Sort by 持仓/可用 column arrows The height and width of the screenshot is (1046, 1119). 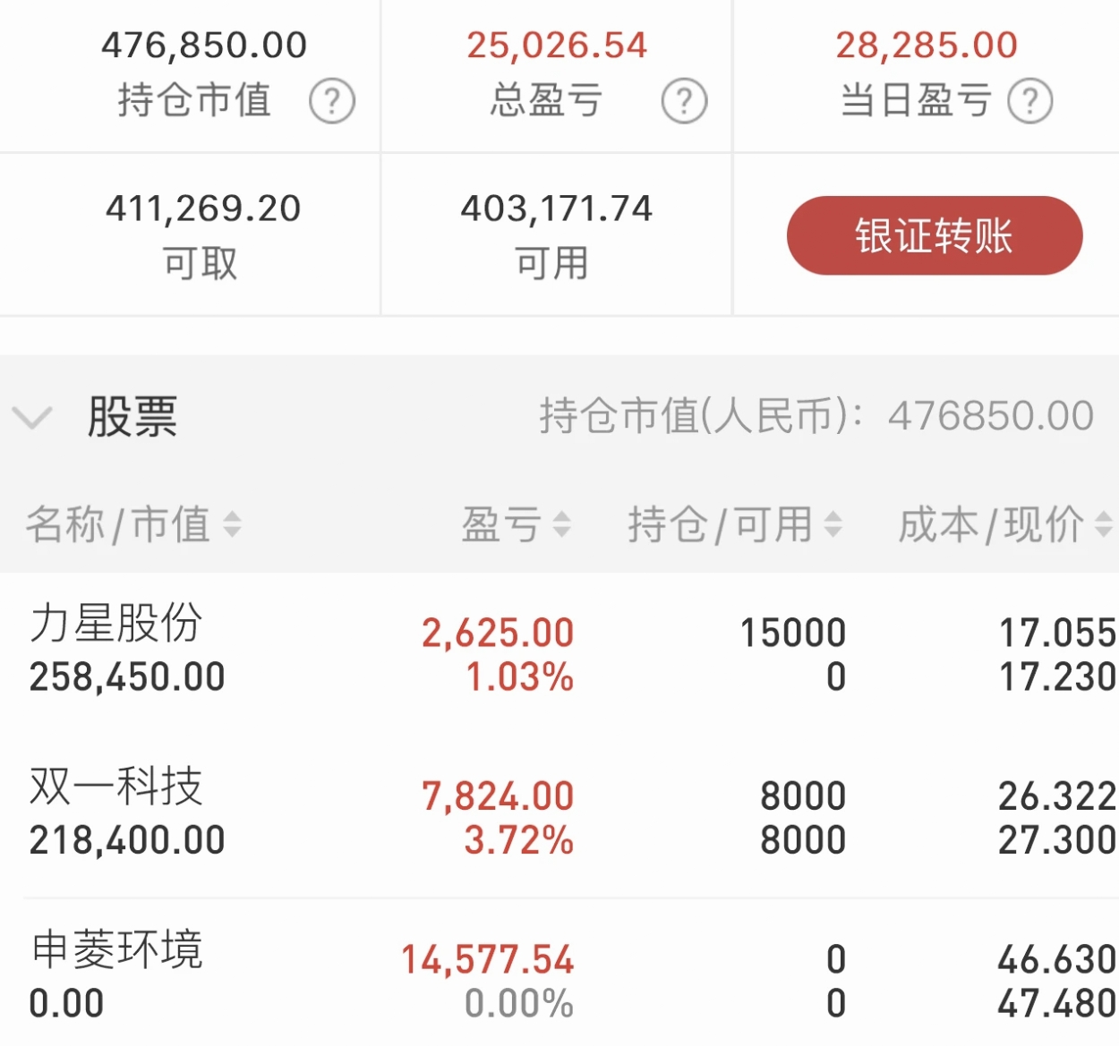pos(833,524)
